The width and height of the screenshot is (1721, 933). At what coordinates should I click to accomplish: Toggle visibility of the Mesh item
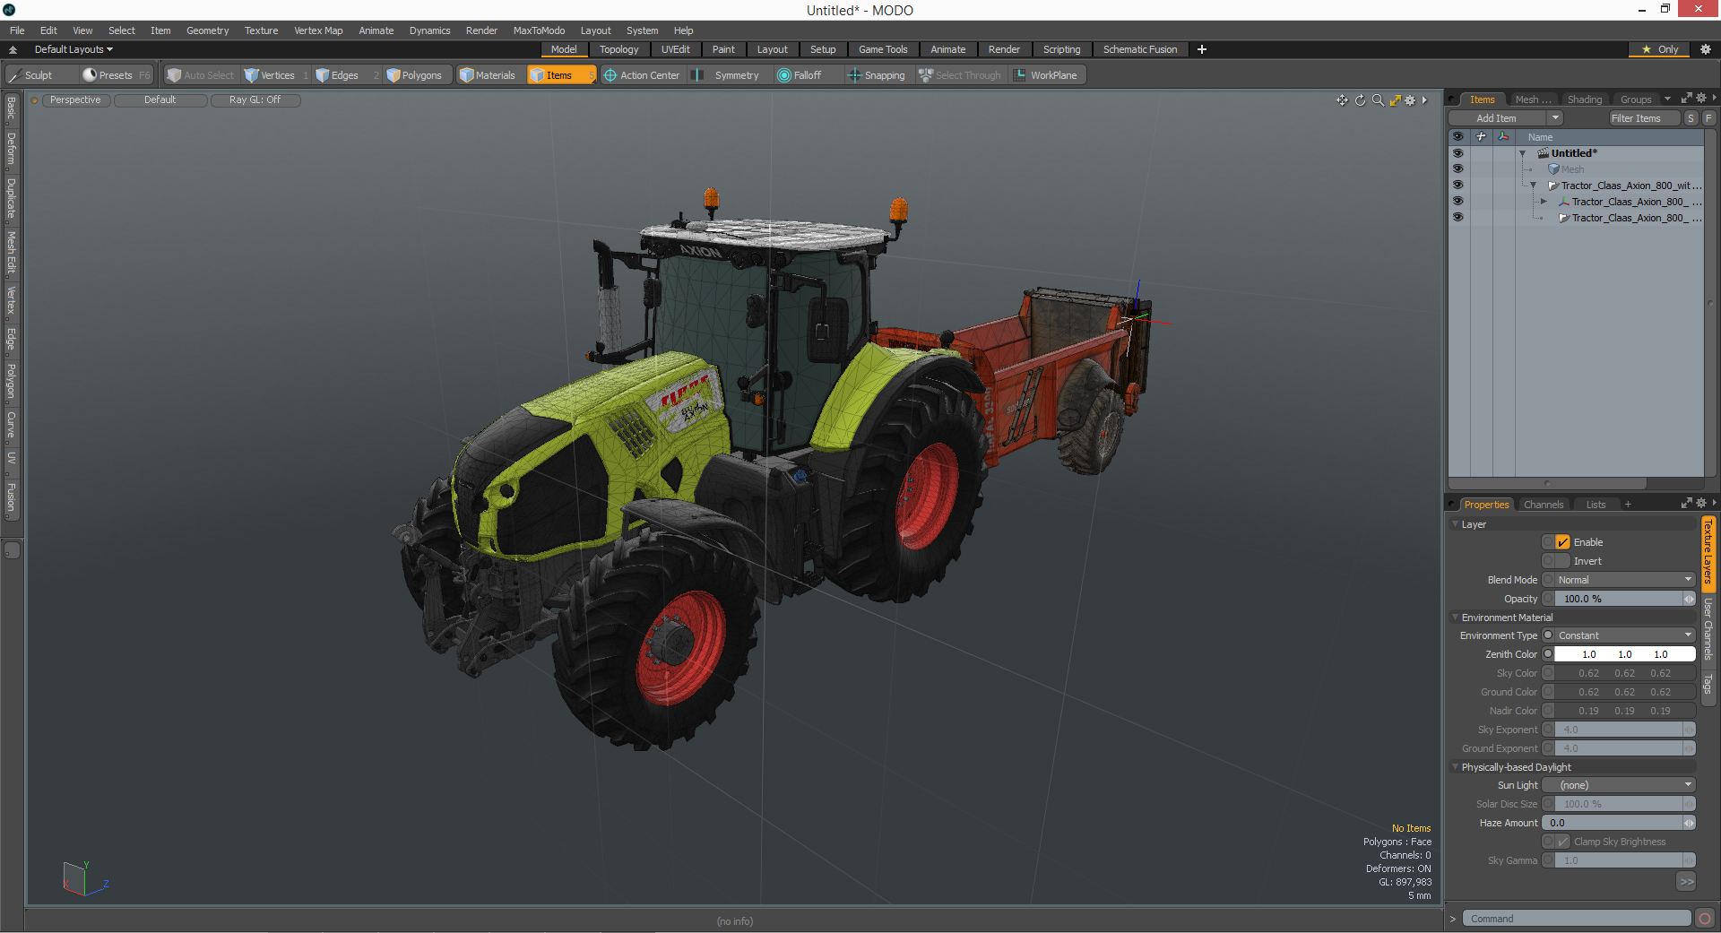pyautogui.click(x=1457, y=169)
